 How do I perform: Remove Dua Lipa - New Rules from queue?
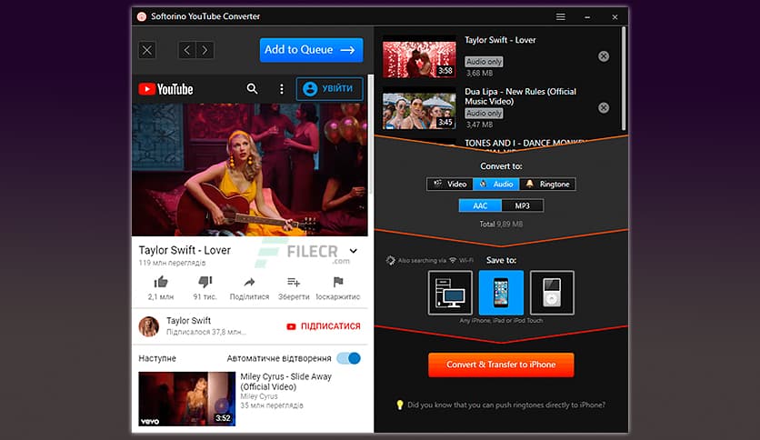604,107
